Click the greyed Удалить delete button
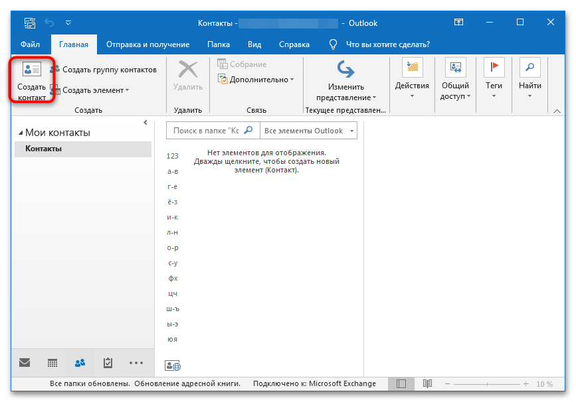 tap(188, 76)
